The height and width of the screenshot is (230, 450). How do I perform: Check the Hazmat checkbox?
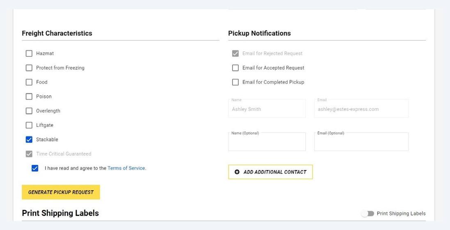pyautogui.click(x=29, y=53)
